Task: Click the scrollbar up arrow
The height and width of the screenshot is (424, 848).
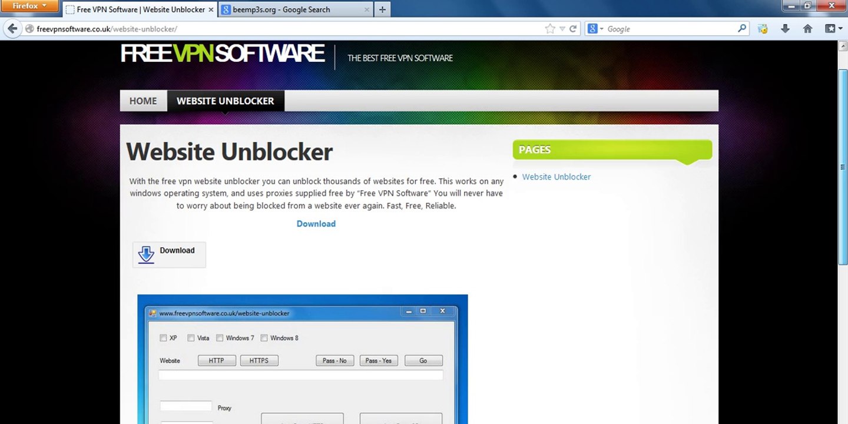Action: pyautogui.click(x=843, y=46)
